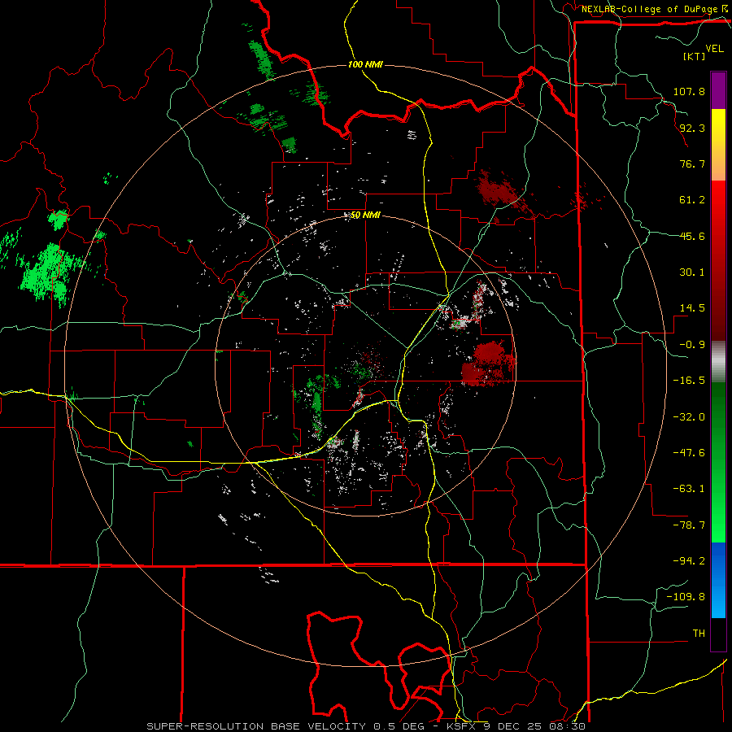Click the Super-Resolution Base Velocity caption
The width and height of the screenshot is (732, 732).
pyautogui.click(x=366, y=726)
